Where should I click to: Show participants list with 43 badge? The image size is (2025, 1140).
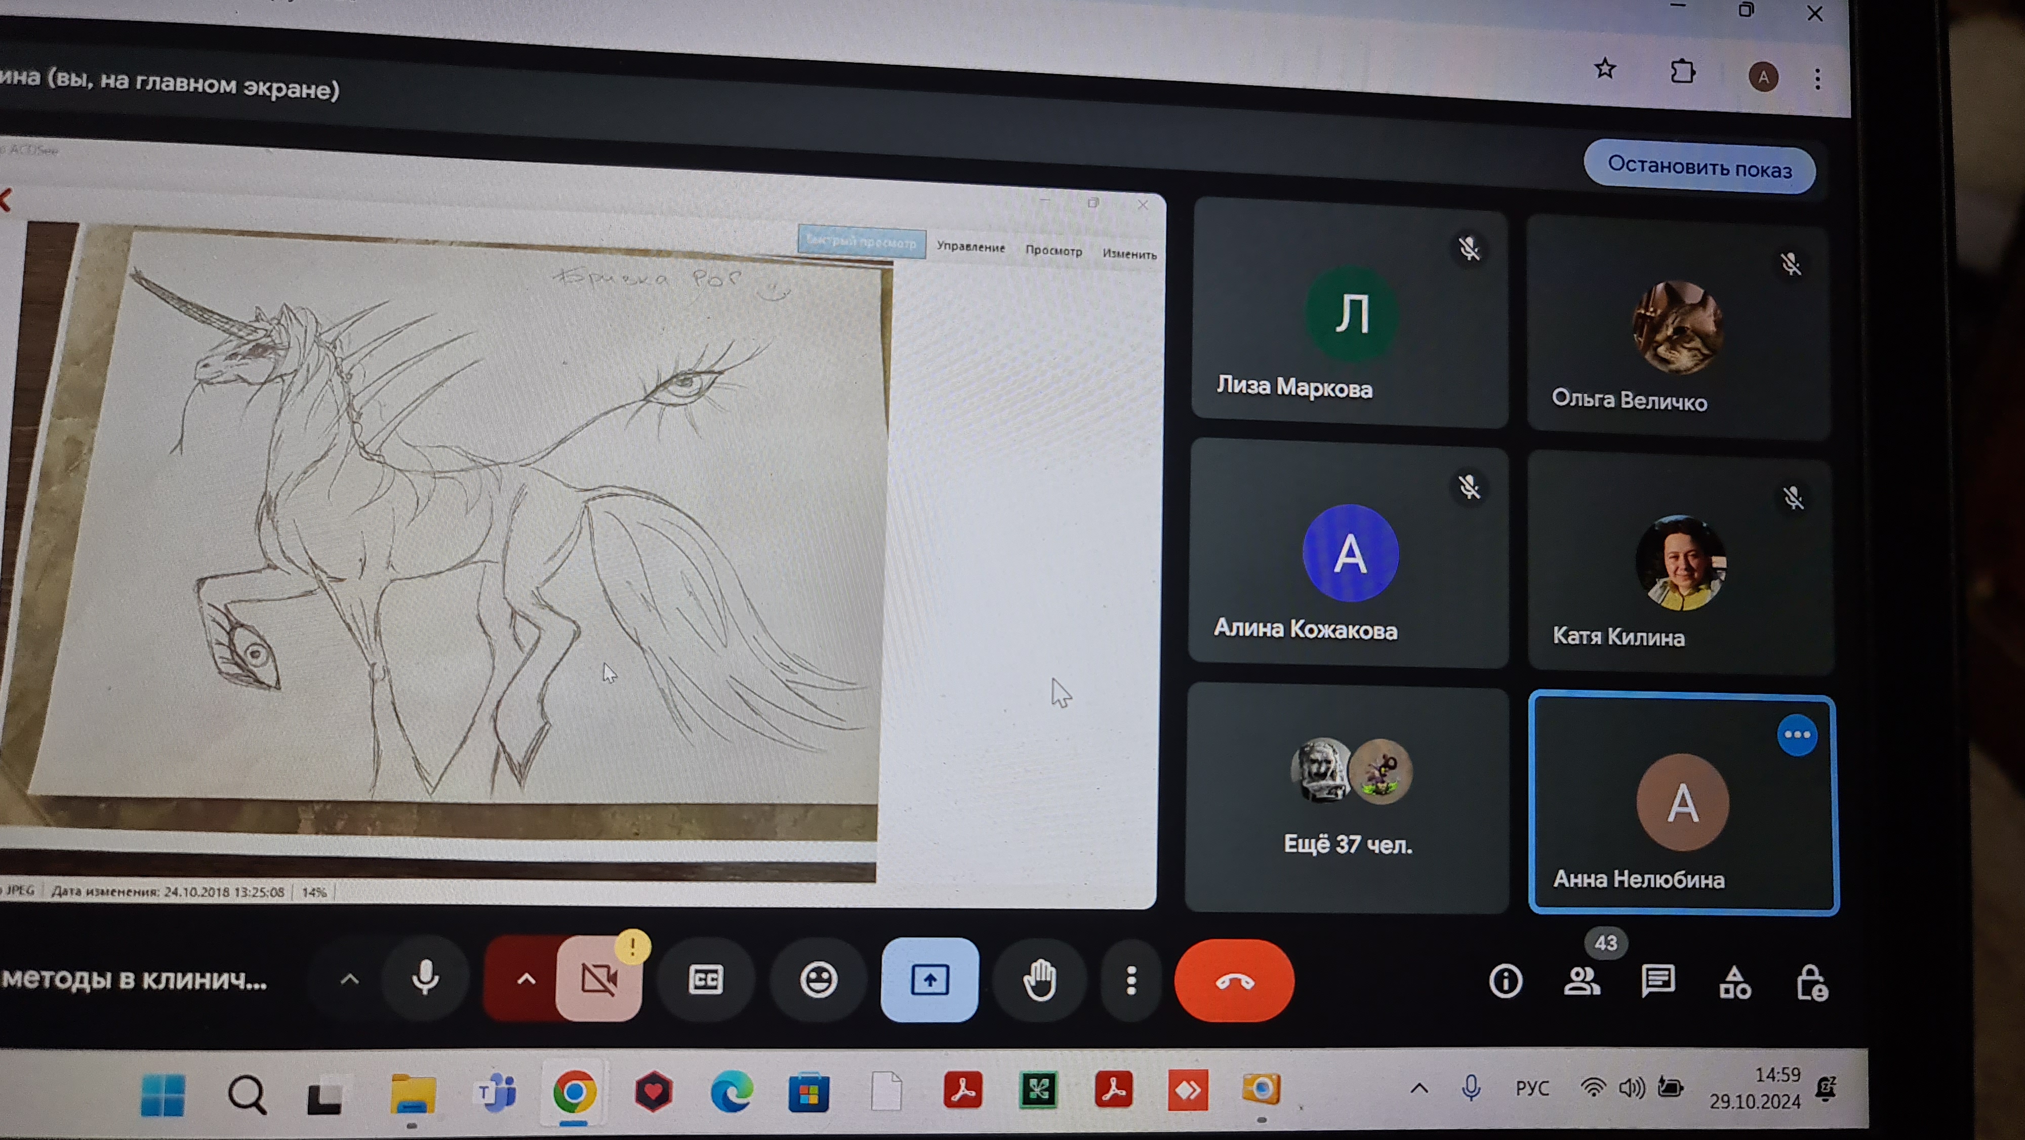(x=1582, y=981)
